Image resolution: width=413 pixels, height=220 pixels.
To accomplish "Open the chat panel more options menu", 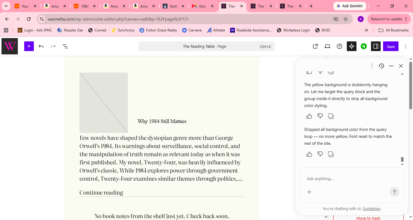I will (372, 66).
